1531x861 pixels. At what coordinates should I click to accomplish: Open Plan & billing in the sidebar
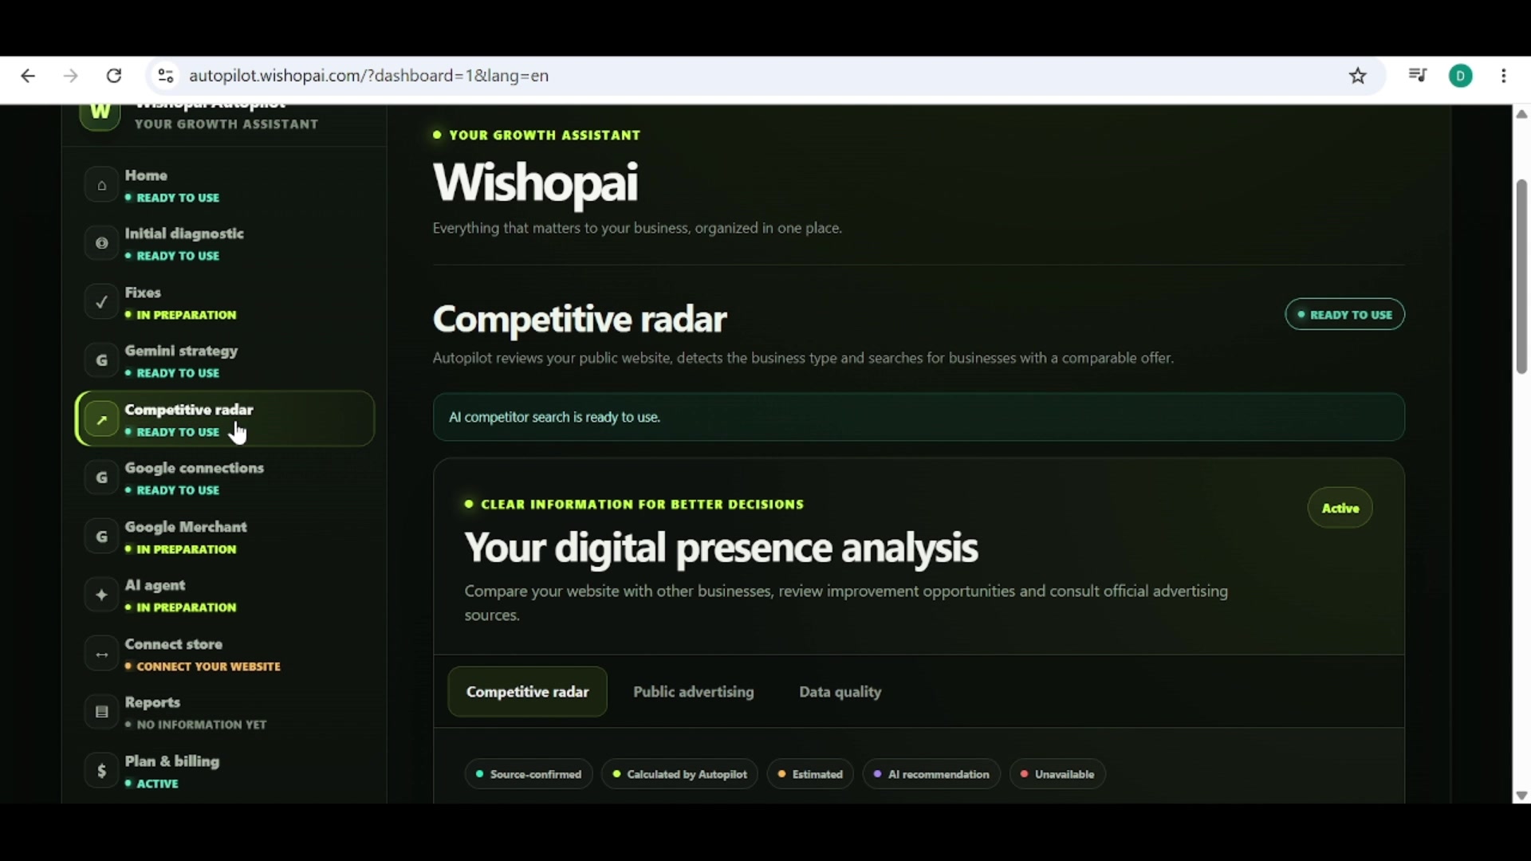[225, 771]
